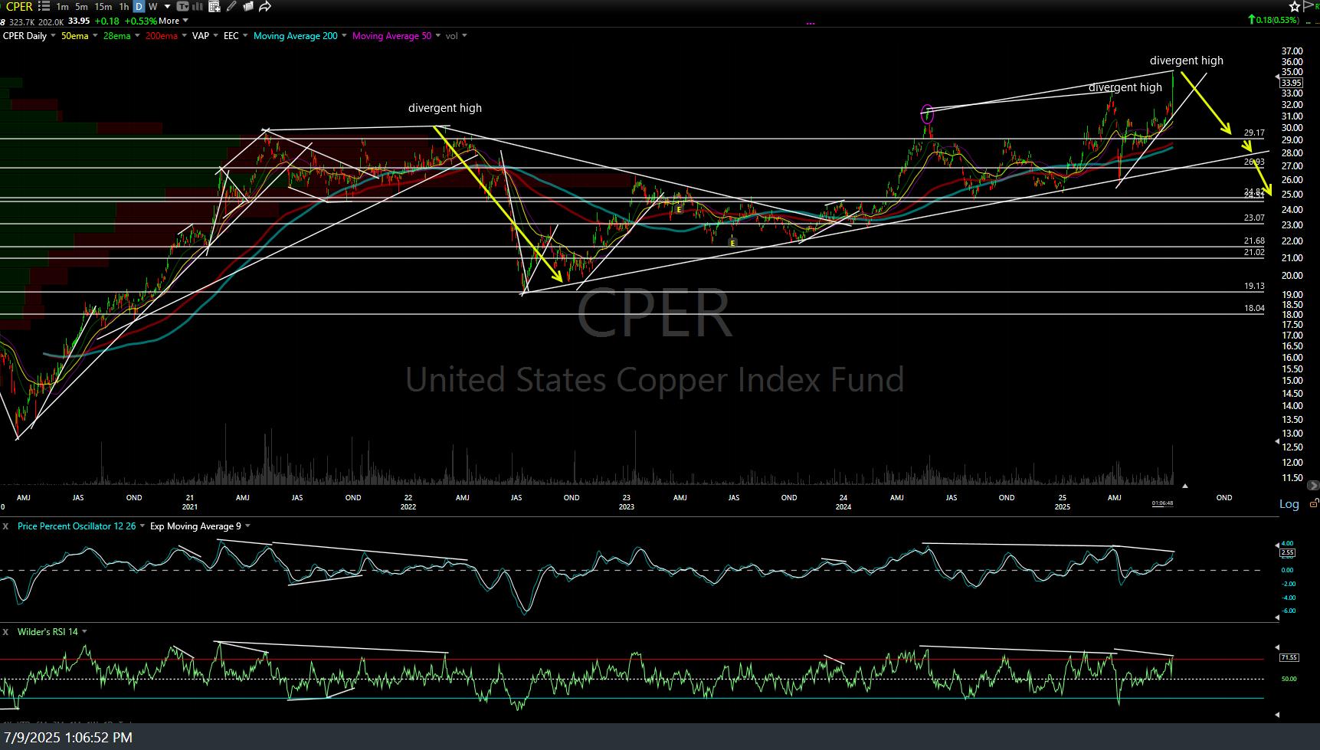This screenshot has width=1320, height=750.
Task: Open the chart folder icon
Action: point(247,7)
